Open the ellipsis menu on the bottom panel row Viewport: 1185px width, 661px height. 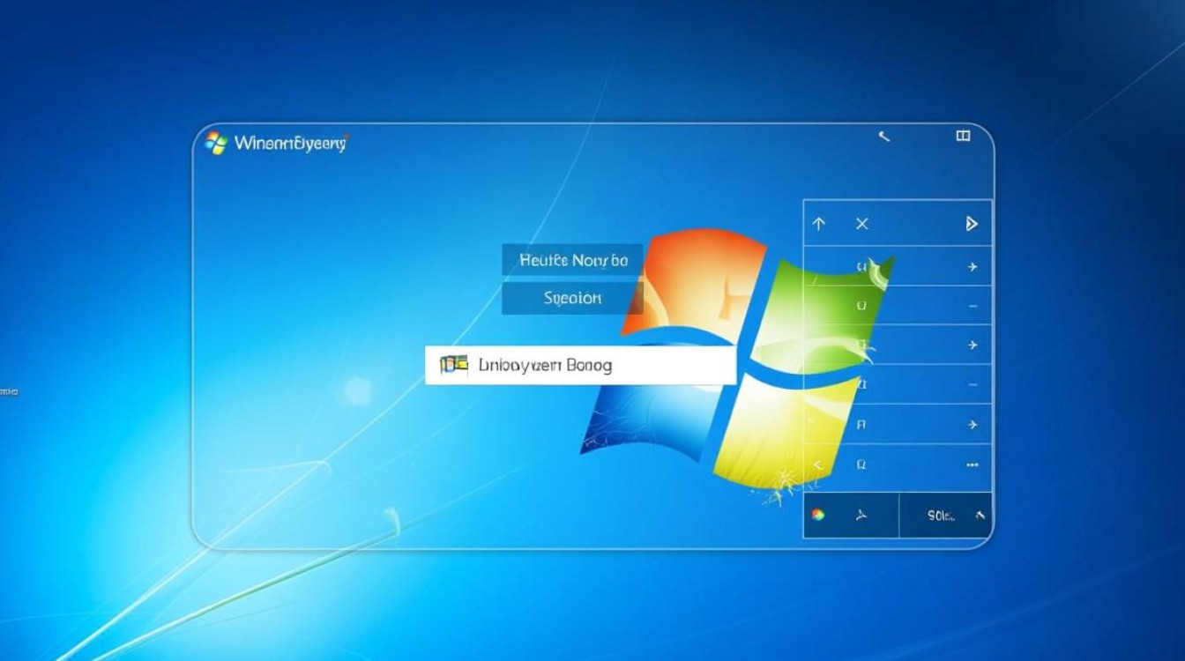pyautogui.click(x=973, y=464)
